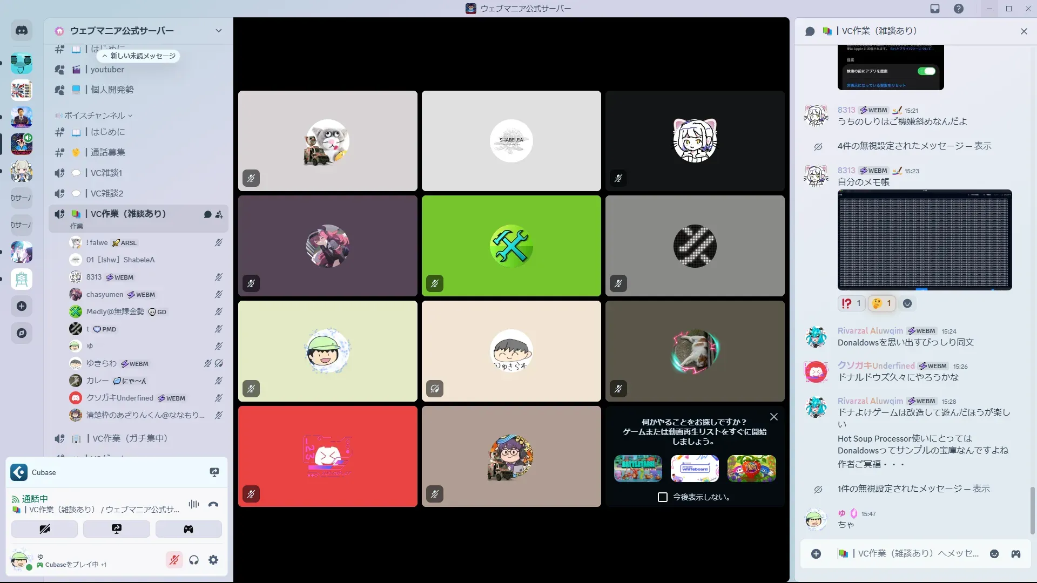Viewport: 1037px width, 583px height.
Task: Check the 今後表示しない checkbox
Action: (x=663, y=497)
